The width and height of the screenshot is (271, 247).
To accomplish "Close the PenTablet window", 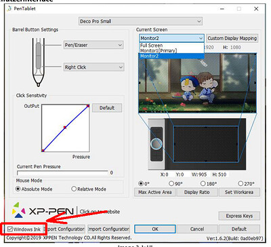I will tap(256, 9).
